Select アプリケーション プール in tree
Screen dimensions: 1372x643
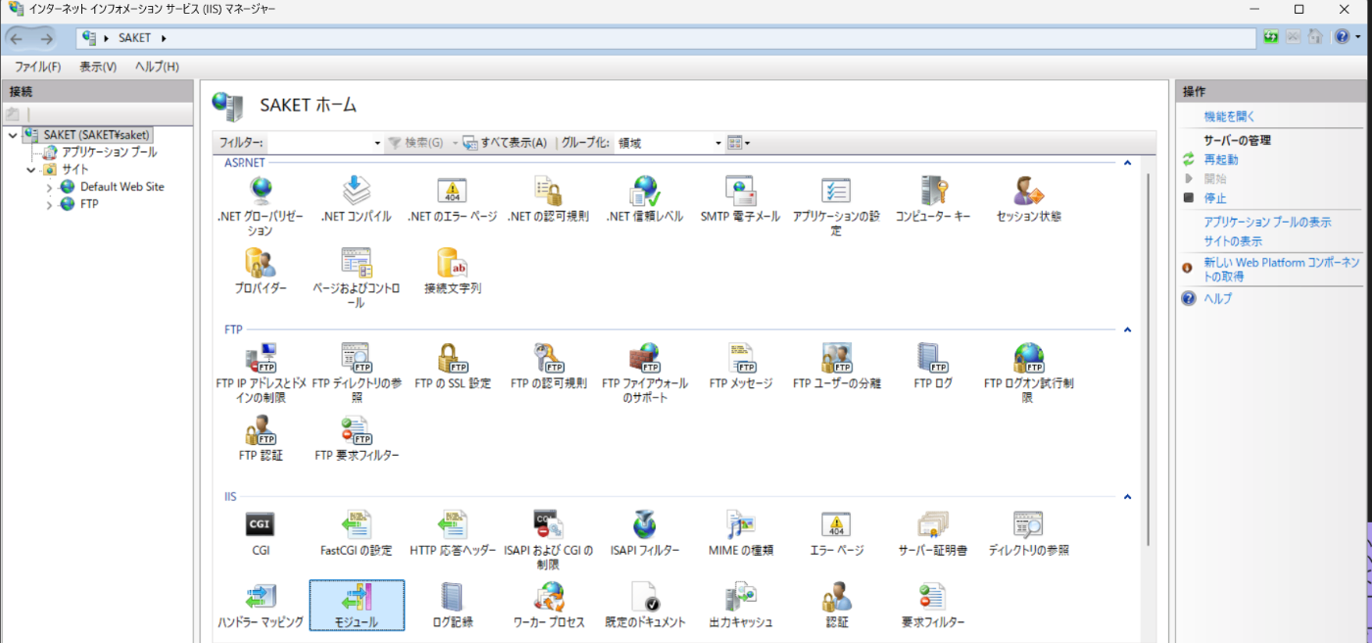pos(109,152)
